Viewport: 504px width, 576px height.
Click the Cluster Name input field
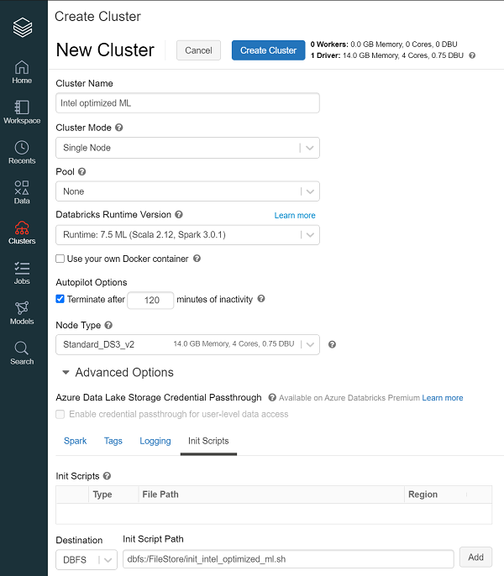[x=187, y=103]
